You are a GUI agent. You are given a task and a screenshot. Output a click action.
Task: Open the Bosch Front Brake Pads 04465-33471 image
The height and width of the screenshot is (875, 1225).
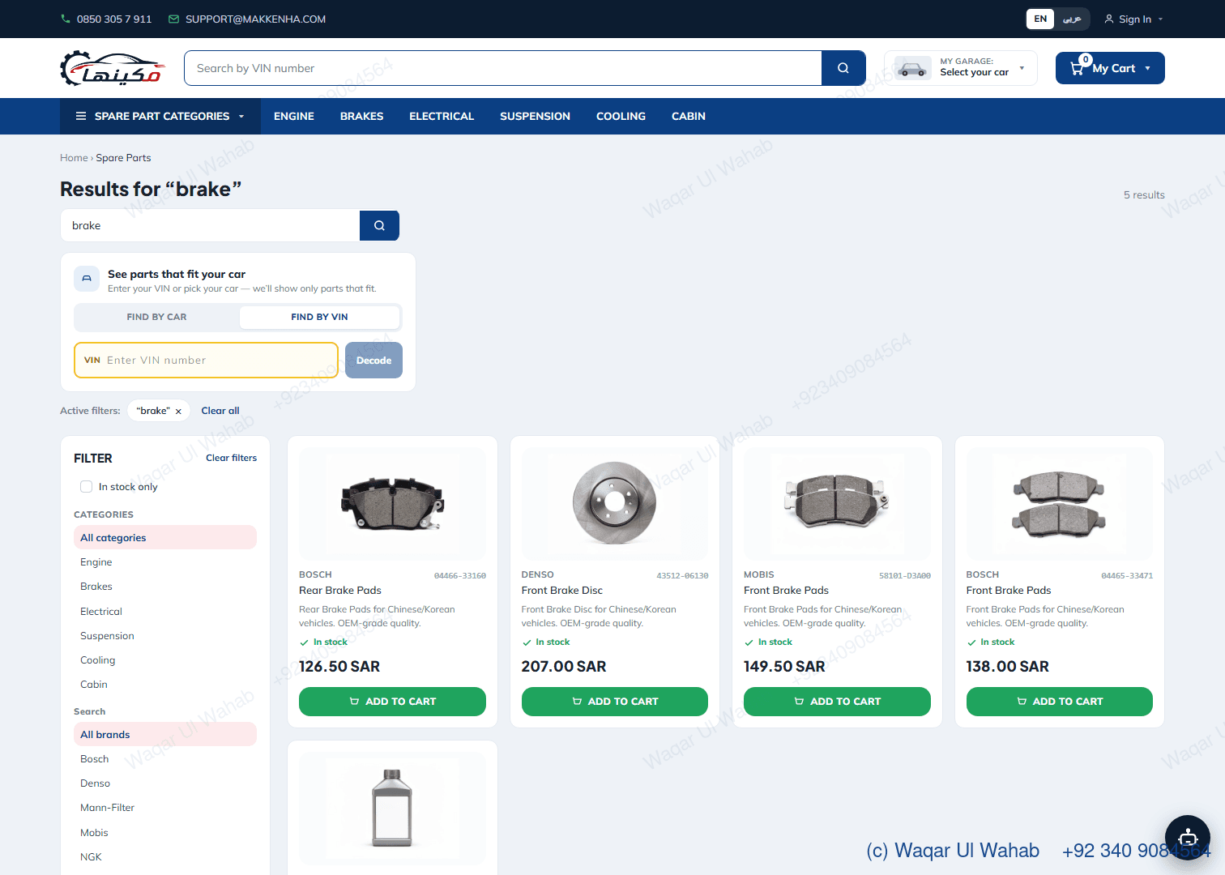[1060, 503]
